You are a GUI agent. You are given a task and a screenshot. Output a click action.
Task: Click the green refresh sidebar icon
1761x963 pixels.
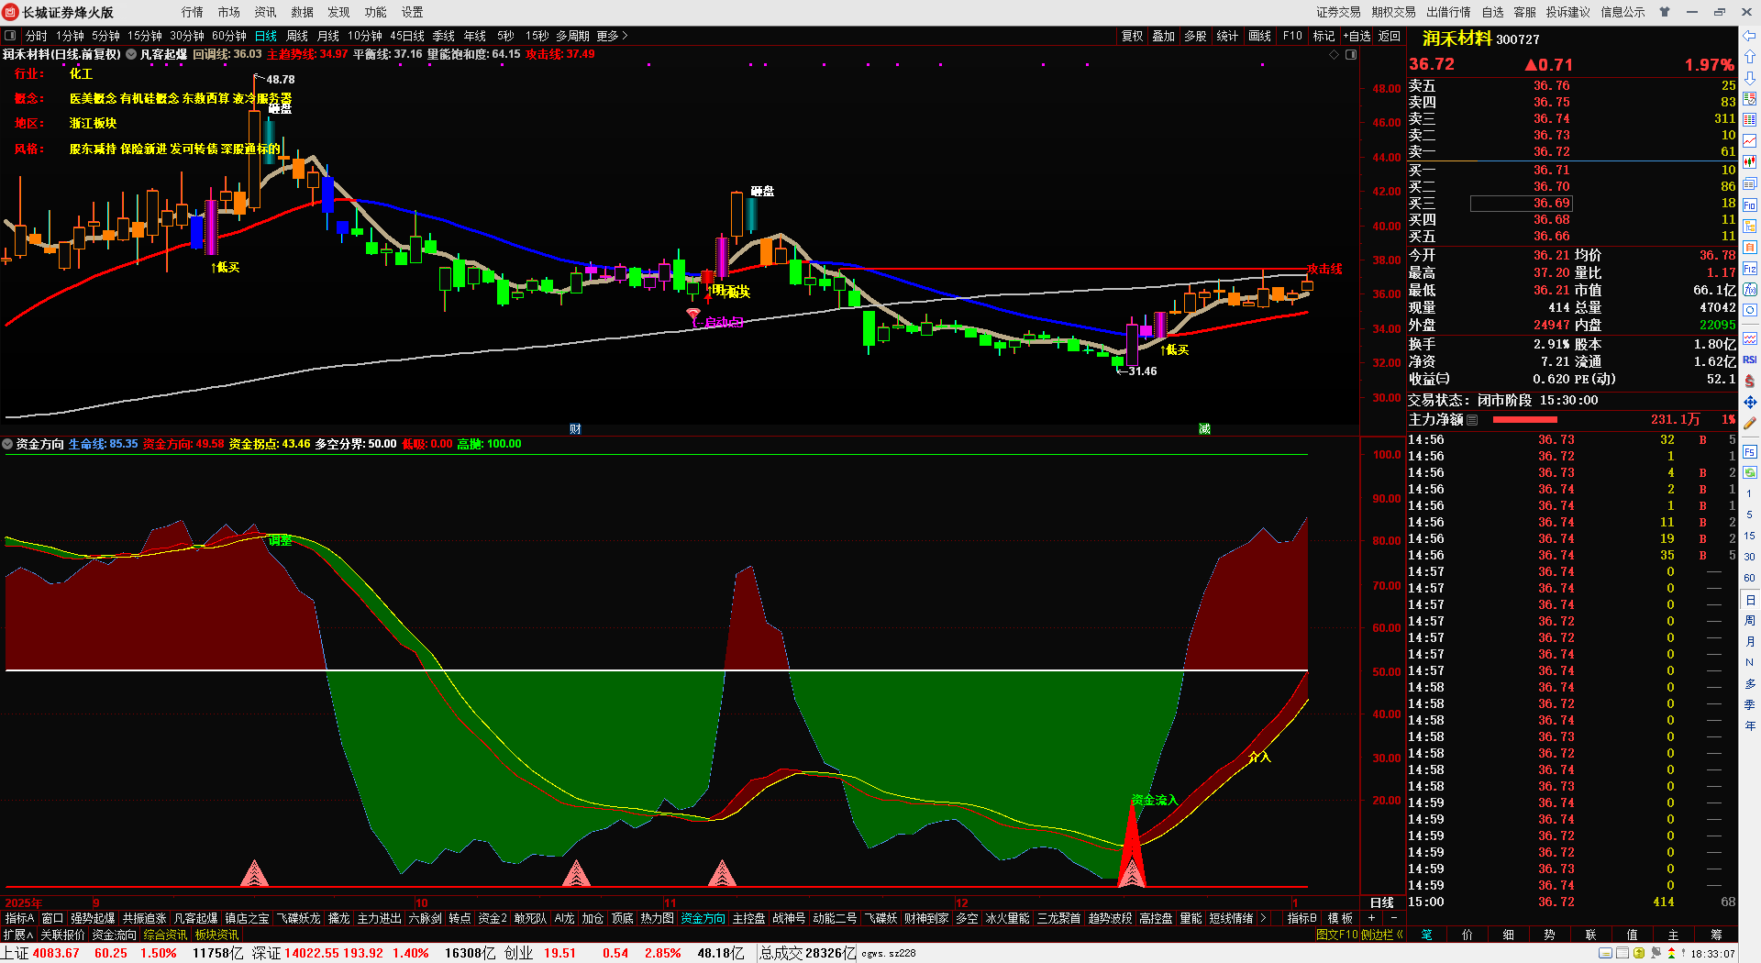point(1750,473)
